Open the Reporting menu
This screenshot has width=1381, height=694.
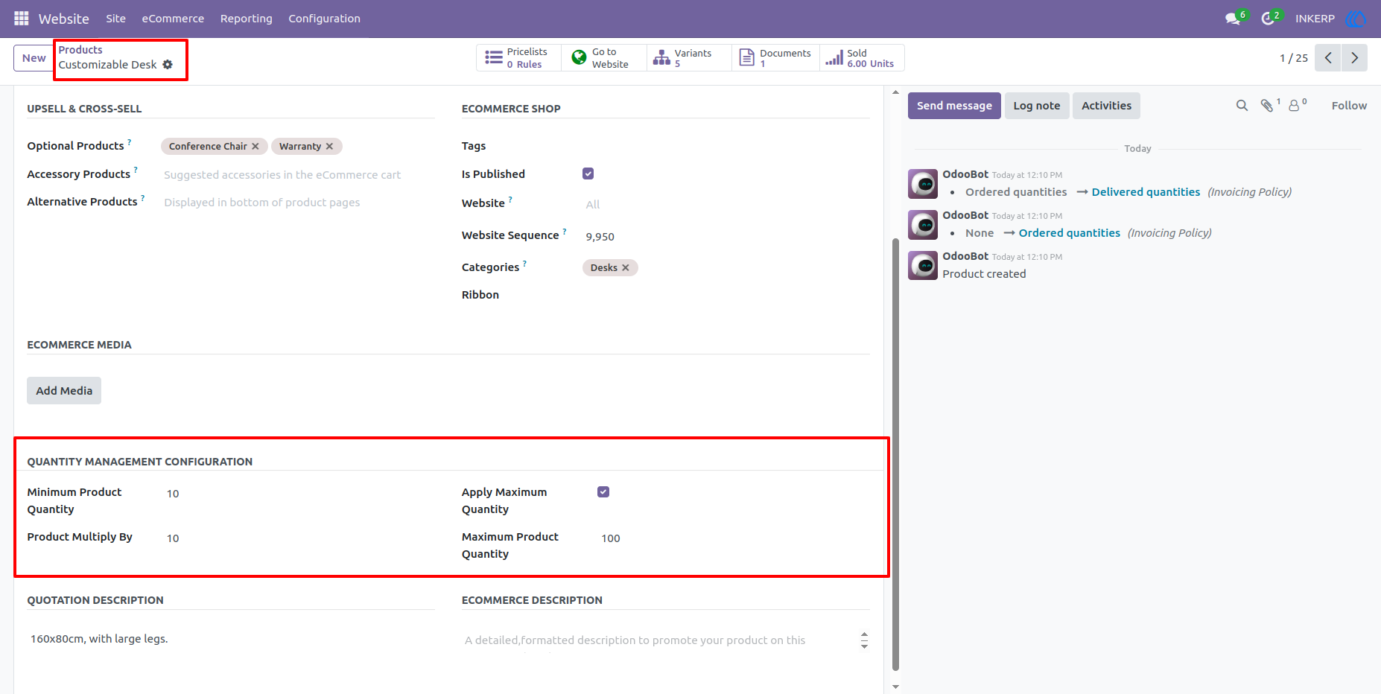point(246,19)
